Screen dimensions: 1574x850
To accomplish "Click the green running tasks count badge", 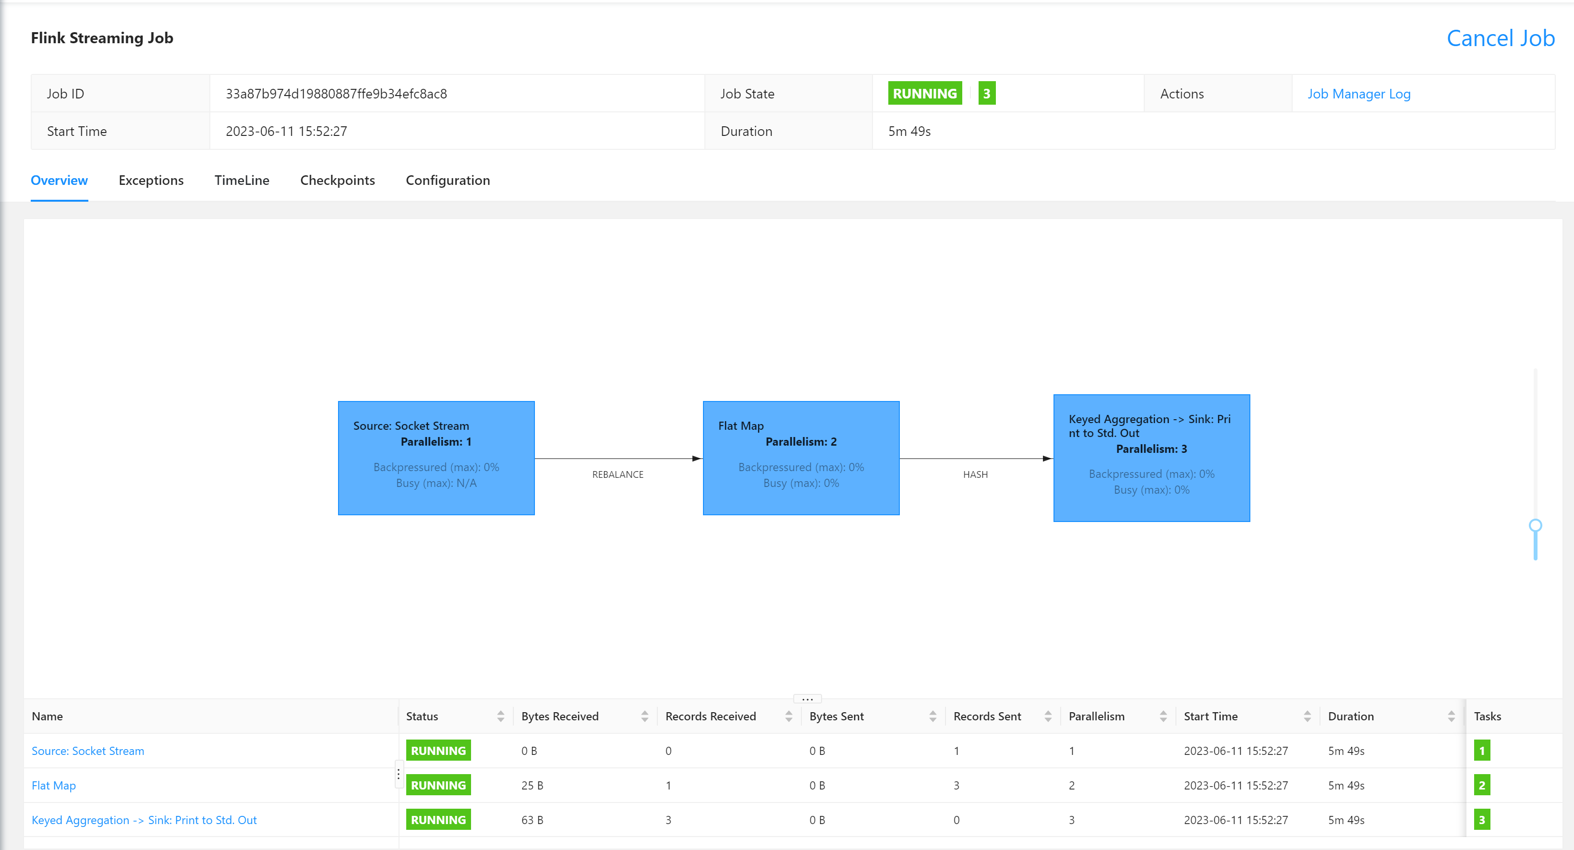I will [986, 94].
